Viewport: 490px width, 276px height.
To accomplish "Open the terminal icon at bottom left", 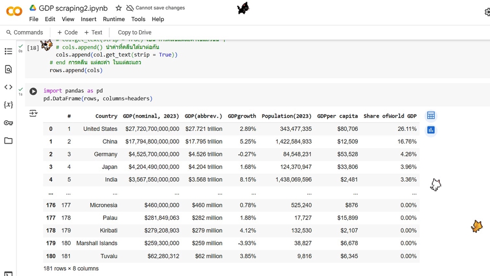I will coord(9,274).
